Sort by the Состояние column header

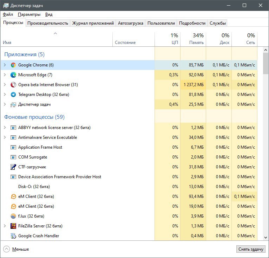tap(133, 39)
